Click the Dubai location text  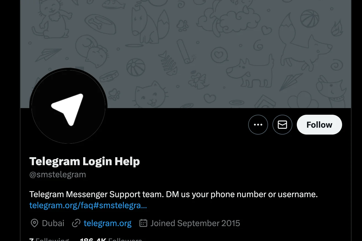click(x=53, y=223)
